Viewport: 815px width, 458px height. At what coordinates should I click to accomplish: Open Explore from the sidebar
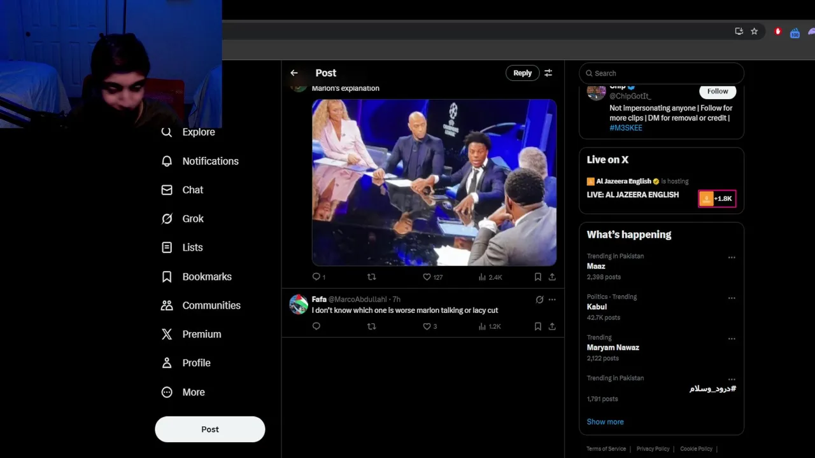pyautogui.click(x=198, y=132)
